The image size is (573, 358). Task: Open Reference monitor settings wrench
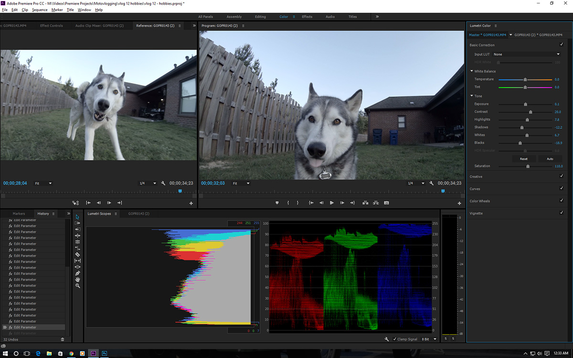click(163, 183)
